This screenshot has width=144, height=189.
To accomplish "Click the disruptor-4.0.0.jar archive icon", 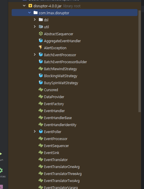I will (30, 6).
